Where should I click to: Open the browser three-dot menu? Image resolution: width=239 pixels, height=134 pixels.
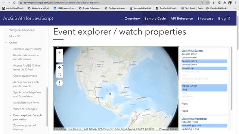tap(235, 3)
